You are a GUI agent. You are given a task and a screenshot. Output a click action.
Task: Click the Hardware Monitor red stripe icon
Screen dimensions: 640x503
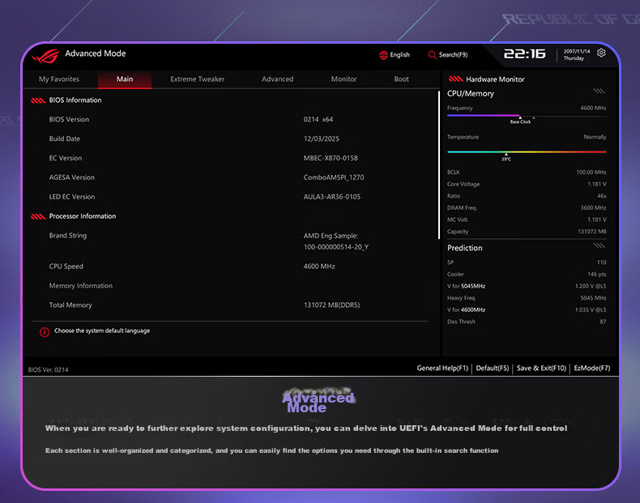pos(455,79)
